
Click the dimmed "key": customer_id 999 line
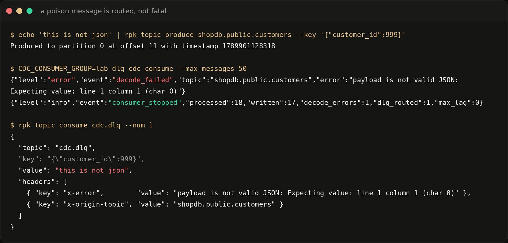coord(82,159)
